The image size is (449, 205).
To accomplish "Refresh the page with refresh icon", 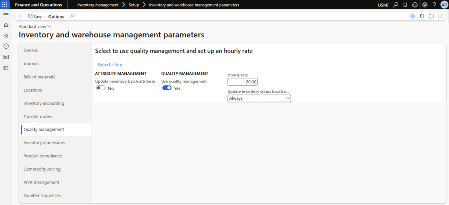I will pyautogui.click(x=431, y=16).
